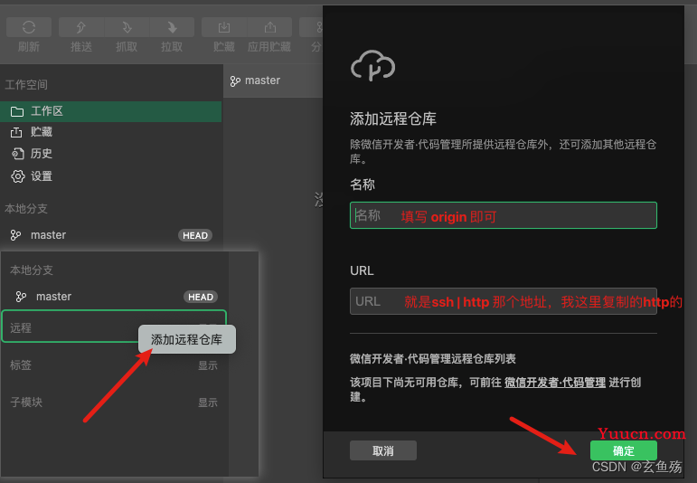This screenshot has height=483, width=697.
Task: Show submodules via 显示 beside 子模块
Action: pyautogui.click(x=208, y=402)
